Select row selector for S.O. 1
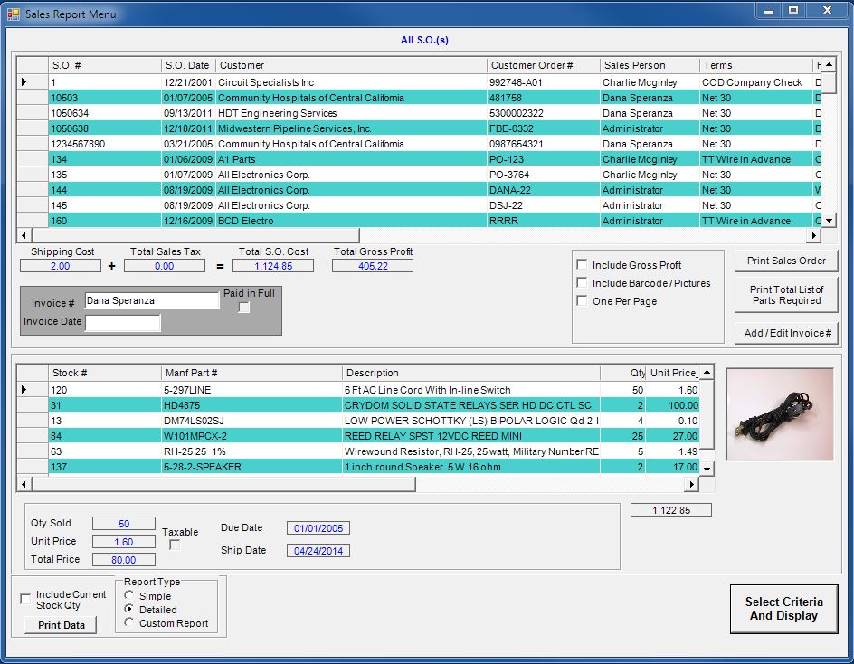This screenshot has height=664, width=854. coord(33,82)
